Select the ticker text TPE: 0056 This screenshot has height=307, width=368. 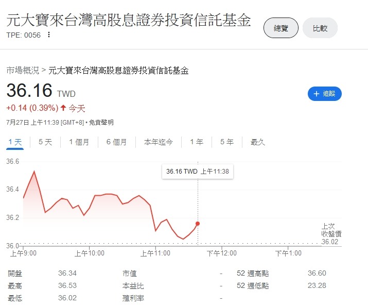(24, 35)
